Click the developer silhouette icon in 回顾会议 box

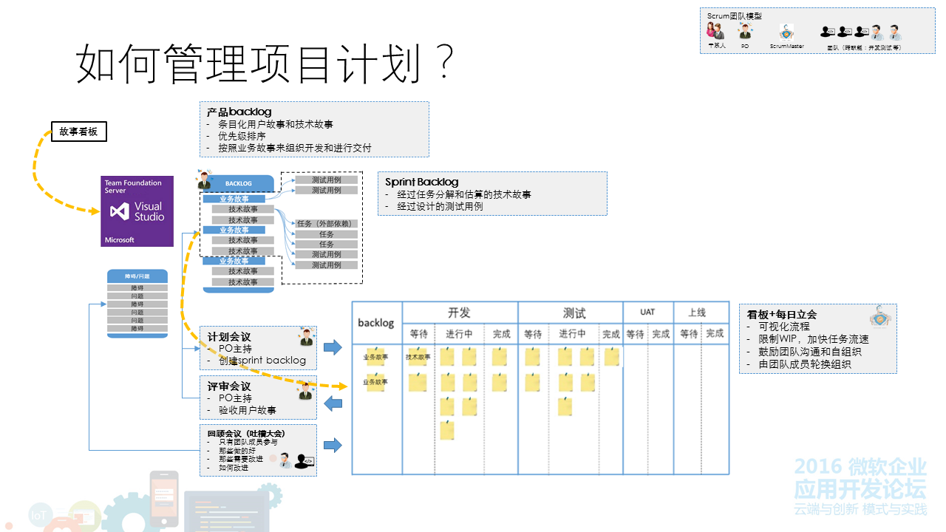304,461
